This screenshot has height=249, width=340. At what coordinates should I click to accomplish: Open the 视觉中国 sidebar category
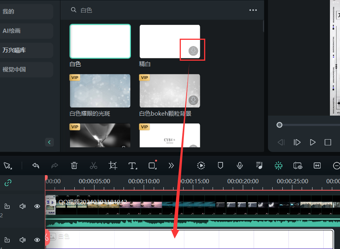click(x=26, y=70)
